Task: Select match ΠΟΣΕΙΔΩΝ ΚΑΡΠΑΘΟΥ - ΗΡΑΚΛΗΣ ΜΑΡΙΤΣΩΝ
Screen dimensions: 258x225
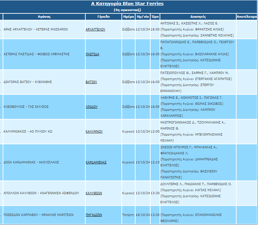Action: click(38, 215)
